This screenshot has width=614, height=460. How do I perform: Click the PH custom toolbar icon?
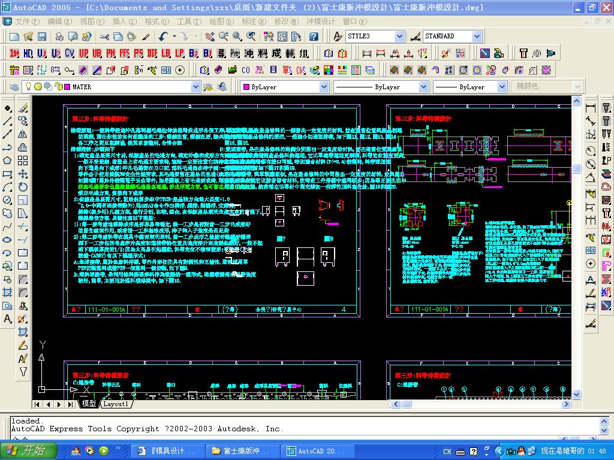(111, 53)
